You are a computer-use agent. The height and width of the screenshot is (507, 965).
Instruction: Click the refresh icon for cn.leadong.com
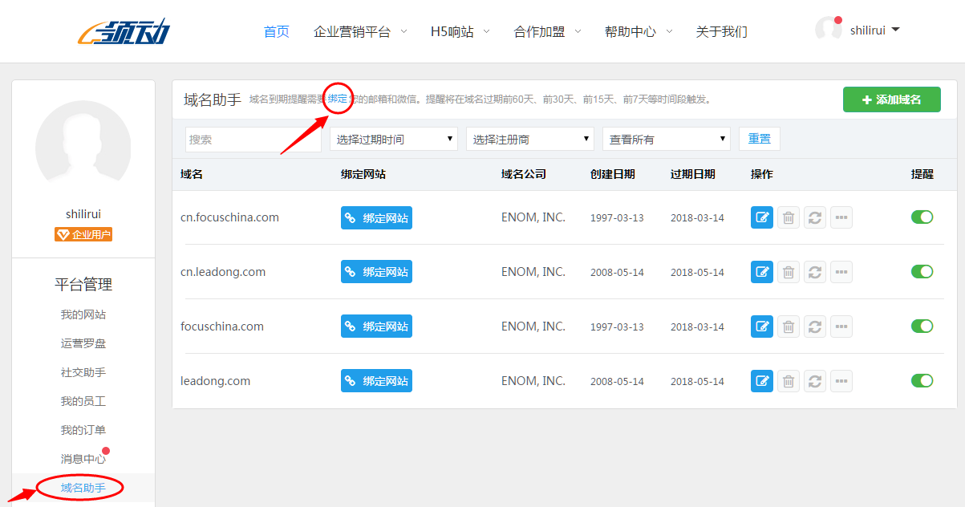pyautogui.click(x=814, y=271)
